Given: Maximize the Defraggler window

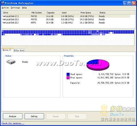Looking at the screenshot, I should (x=129, y=3).
